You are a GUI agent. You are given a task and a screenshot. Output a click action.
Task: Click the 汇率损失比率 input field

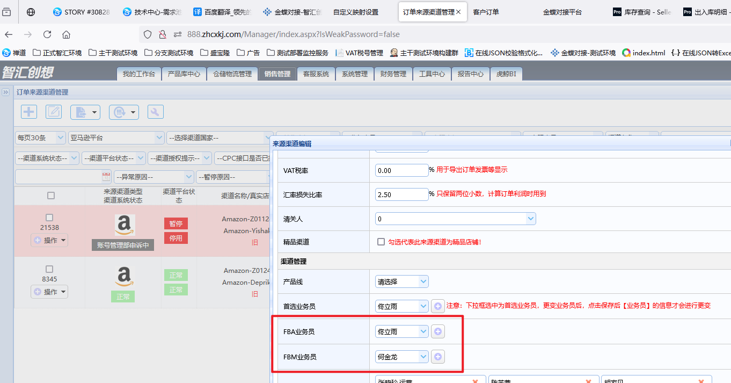(x=401, y=194)
